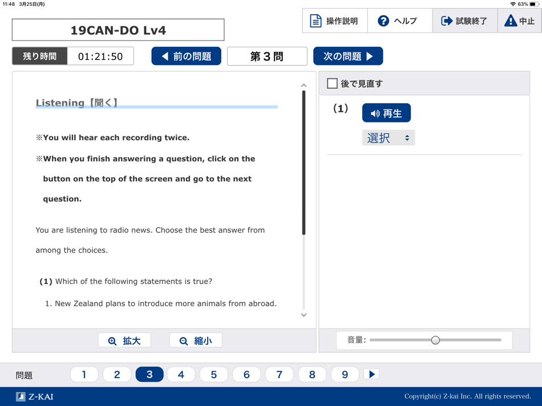542x406 pixels.
Task: Click the remaining time display 01:21:50
Action: 100,56
